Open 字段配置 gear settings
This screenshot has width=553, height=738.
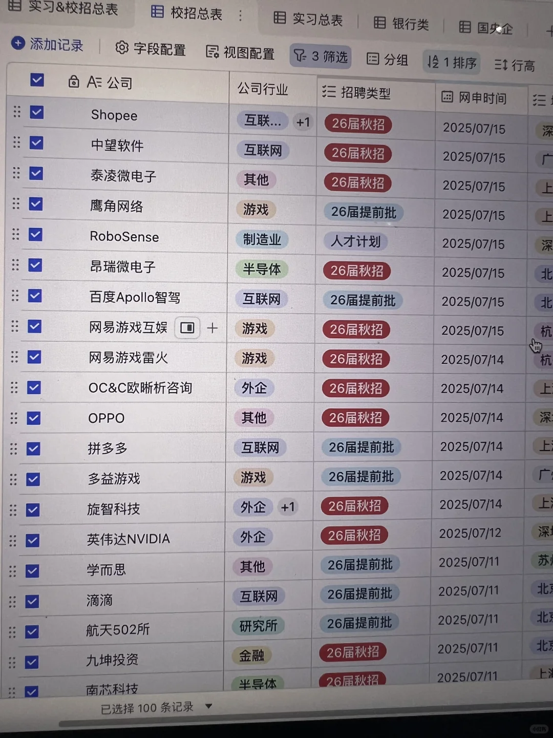(150, 49)
